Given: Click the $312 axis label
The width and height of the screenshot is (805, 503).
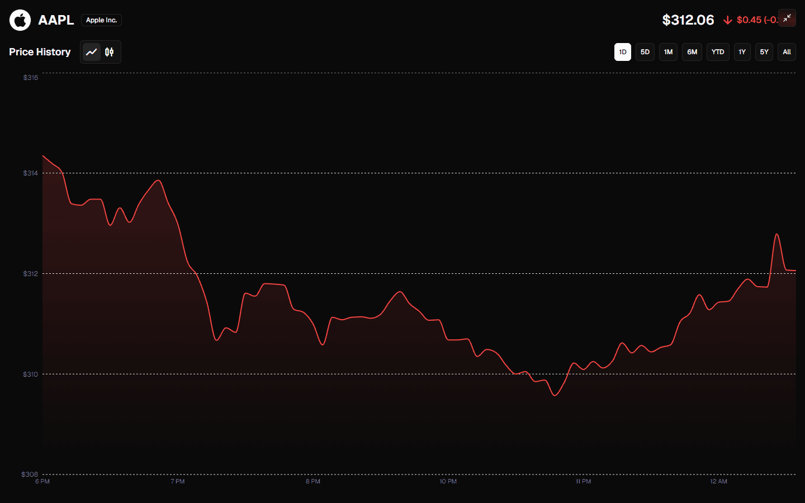Looking at the screenshot, I should click(31, 274).
